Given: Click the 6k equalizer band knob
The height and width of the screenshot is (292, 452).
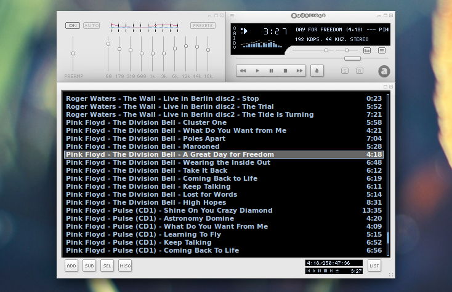Looking at the screenshot, I should pos(175,49).
